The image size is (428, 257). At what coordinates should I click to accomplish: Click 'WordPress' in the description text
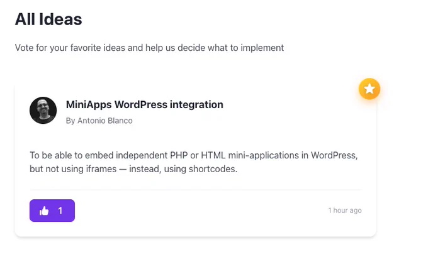[x=334, y=155]
